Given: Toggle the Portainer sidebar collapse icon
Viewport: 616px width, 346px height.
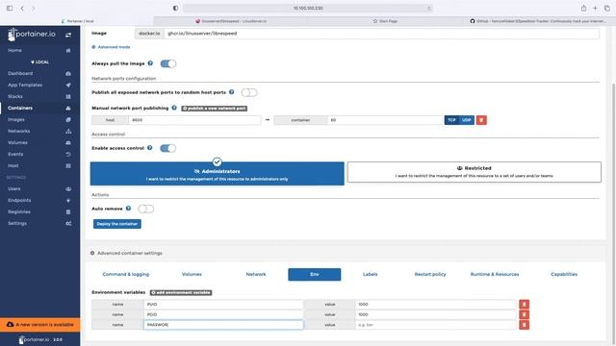Looking at the screenshot, I should (x=68, y=35).
